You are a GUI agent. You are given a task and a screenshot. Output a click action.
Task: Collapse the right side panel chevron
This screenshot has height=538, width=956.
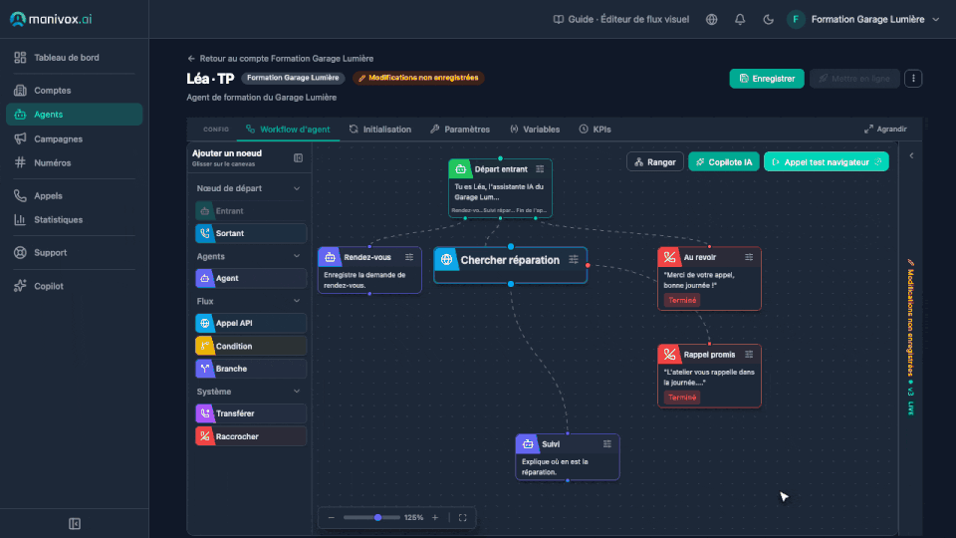point(911,155)
